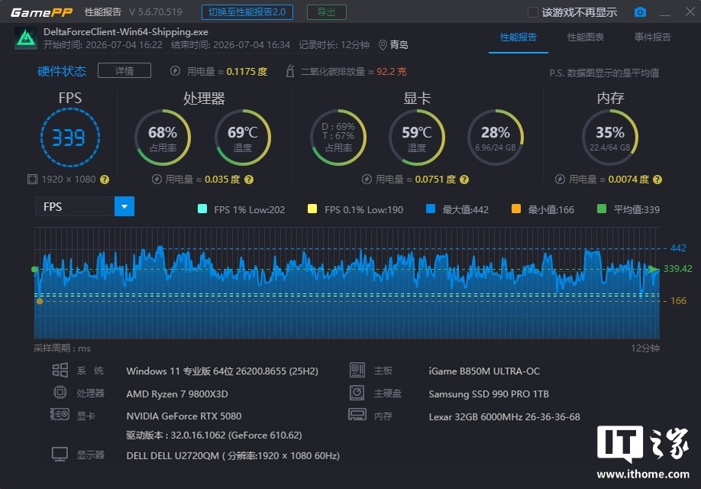
Task: Click the GPU 59℃ temperature gauge
Action: coord(417,138)
